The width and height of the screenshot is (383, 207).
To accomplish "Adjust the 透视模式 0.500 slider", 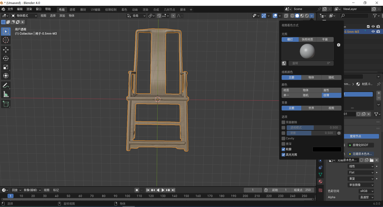I will (314, 128).
